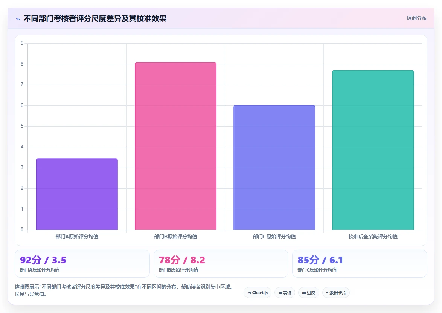Image resolution: width=442 pixels, height=313 pixels.
Task: Click the y-axis value 5
Action: [x=22, y=126]
